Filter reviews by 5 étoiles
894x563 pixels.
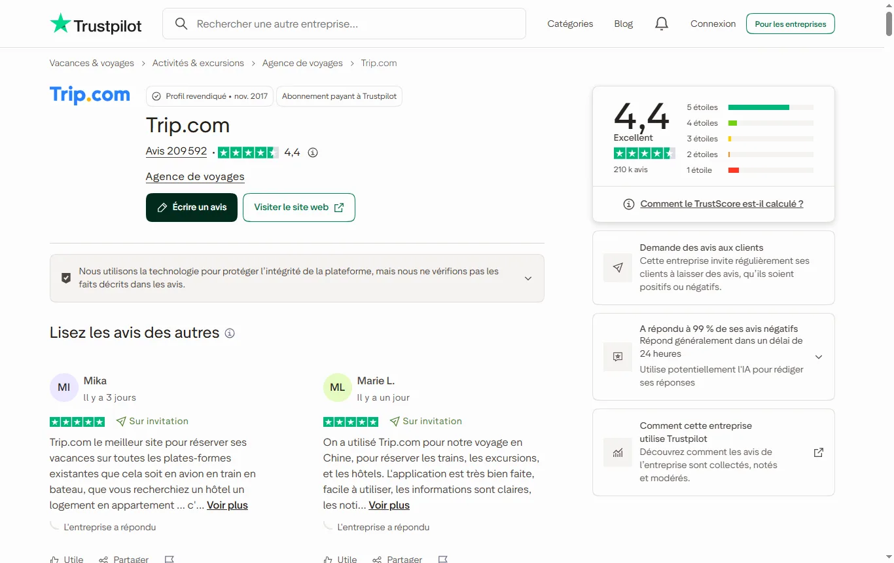(750, 107)
